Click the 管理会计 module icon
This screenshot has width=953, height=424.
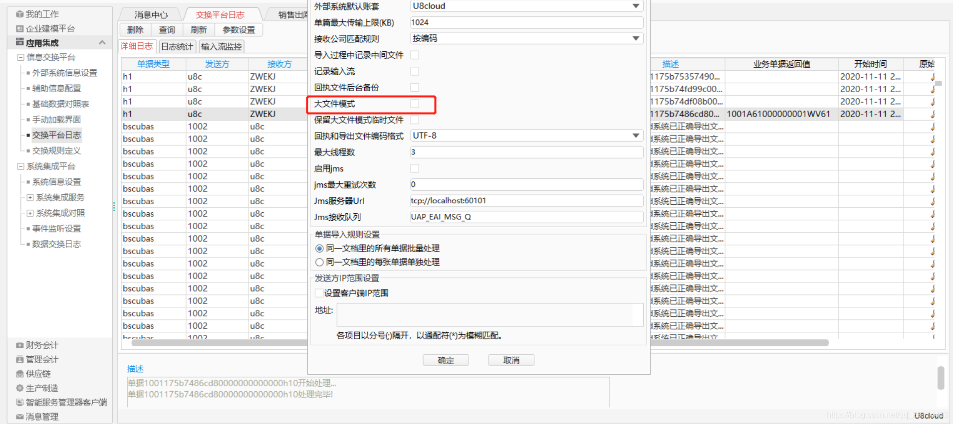(x=20, y=359)
